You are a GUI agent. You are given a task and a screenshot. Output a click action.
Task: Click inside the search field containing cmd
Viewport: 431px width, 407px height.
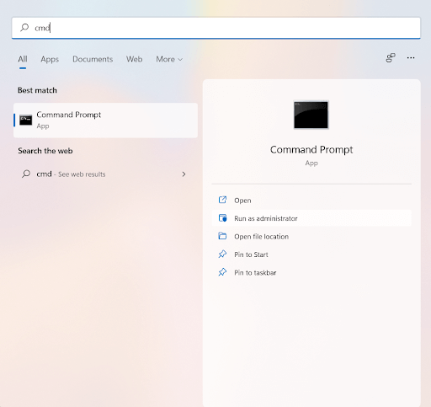(216, 28)
